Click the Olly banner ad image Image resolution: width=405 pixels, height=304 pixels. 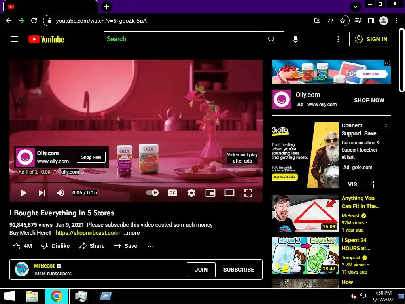pyautogui.click(x=331, y=72)
